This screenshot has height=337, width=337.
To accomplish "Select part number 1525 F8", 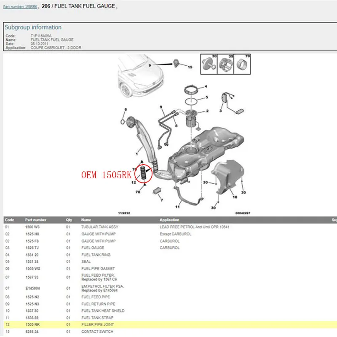I will coord(32,241).
